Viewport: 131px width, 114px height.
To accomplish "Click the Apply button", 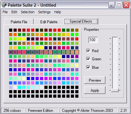I will point(95,90).
